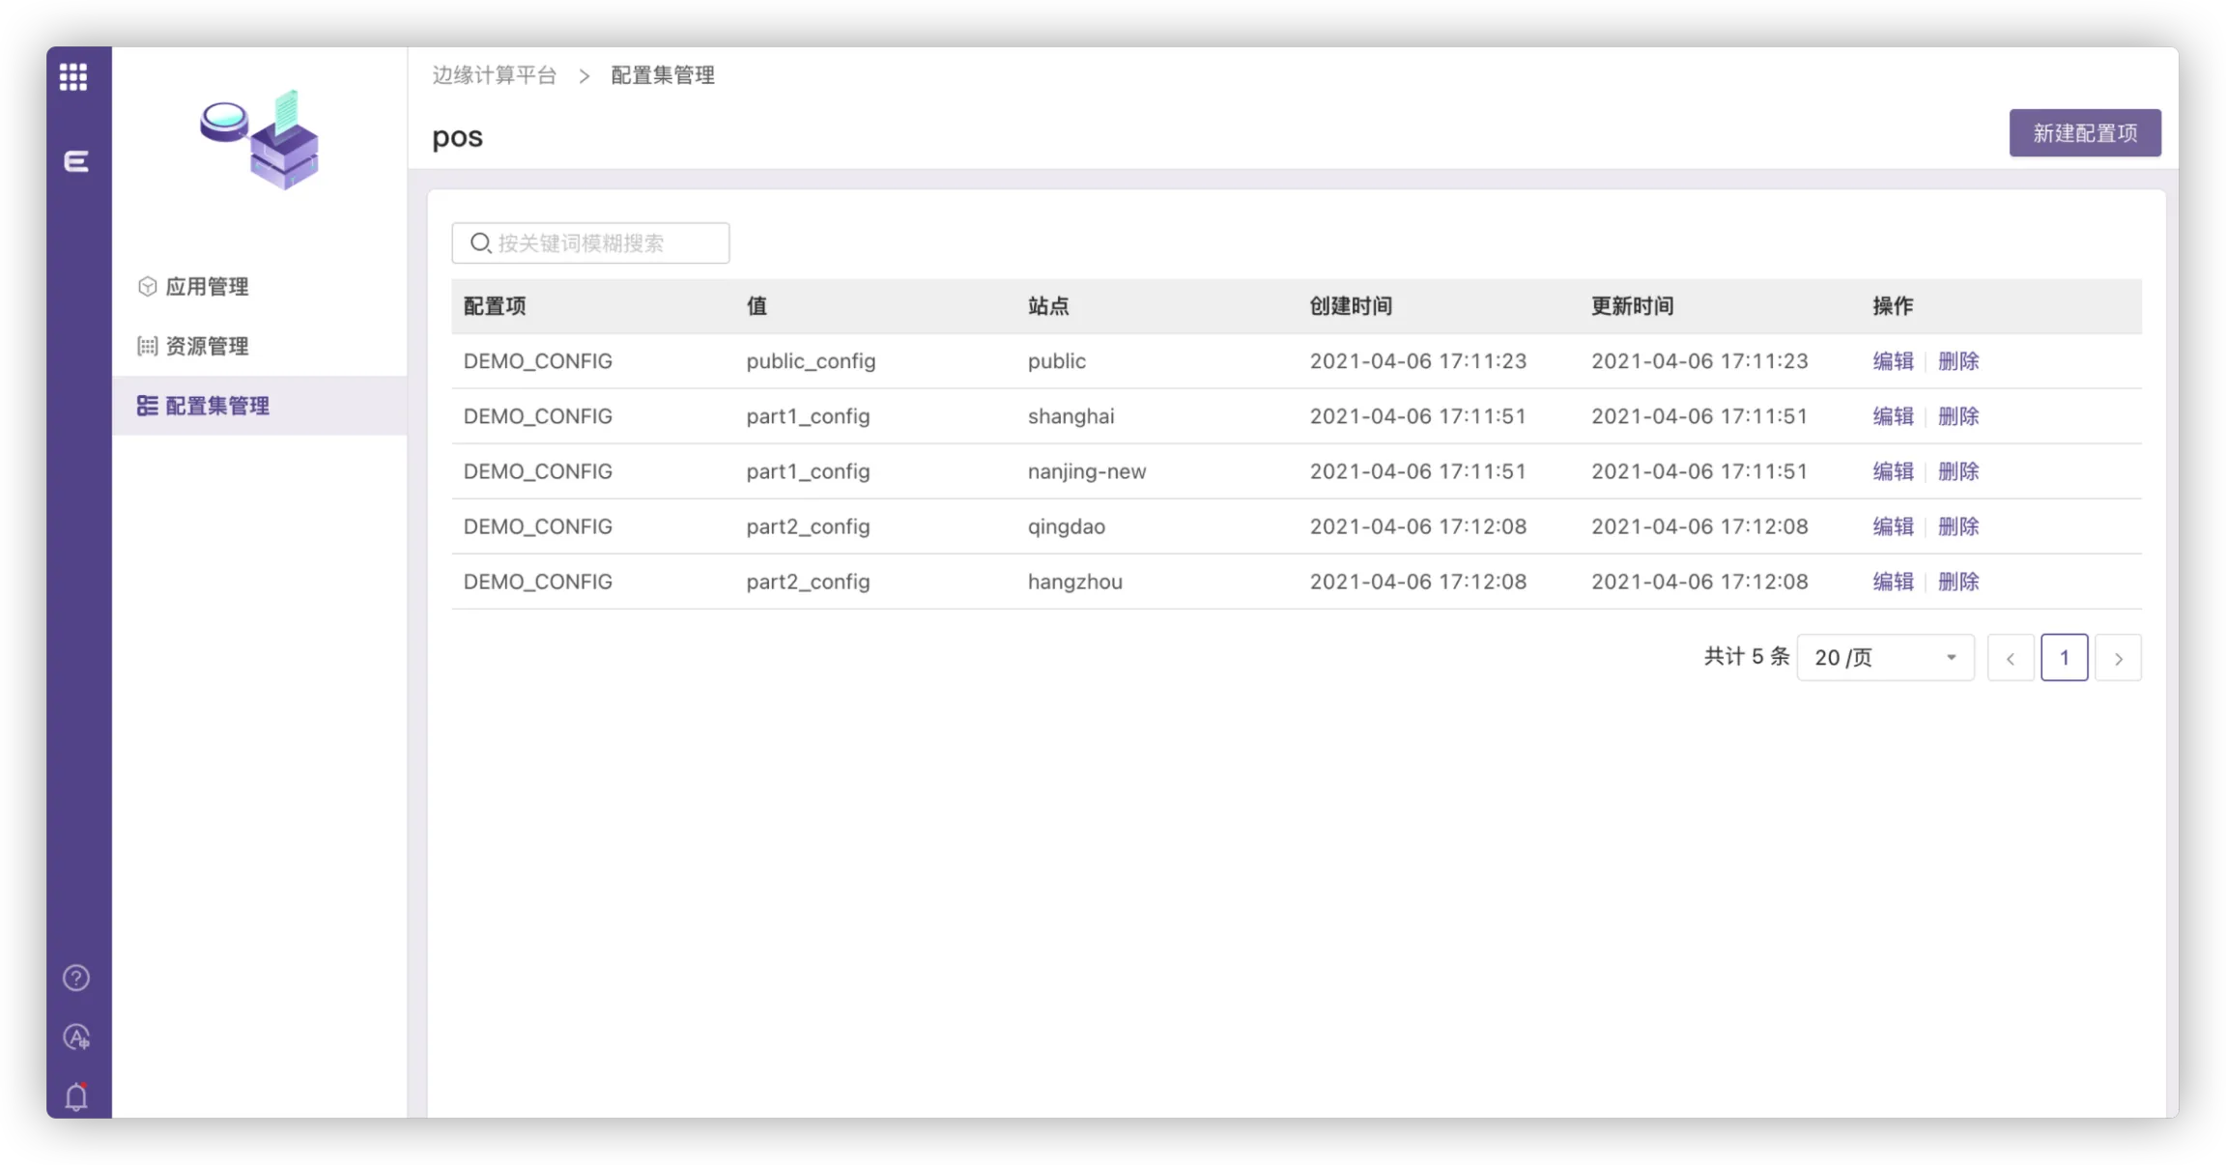Click the platform cube logo image

[260, 140]
